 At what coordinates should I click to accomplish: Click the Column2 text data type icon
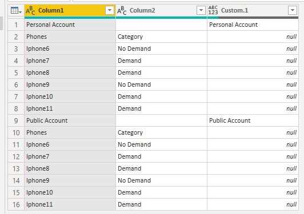click(x=122, y=10)
